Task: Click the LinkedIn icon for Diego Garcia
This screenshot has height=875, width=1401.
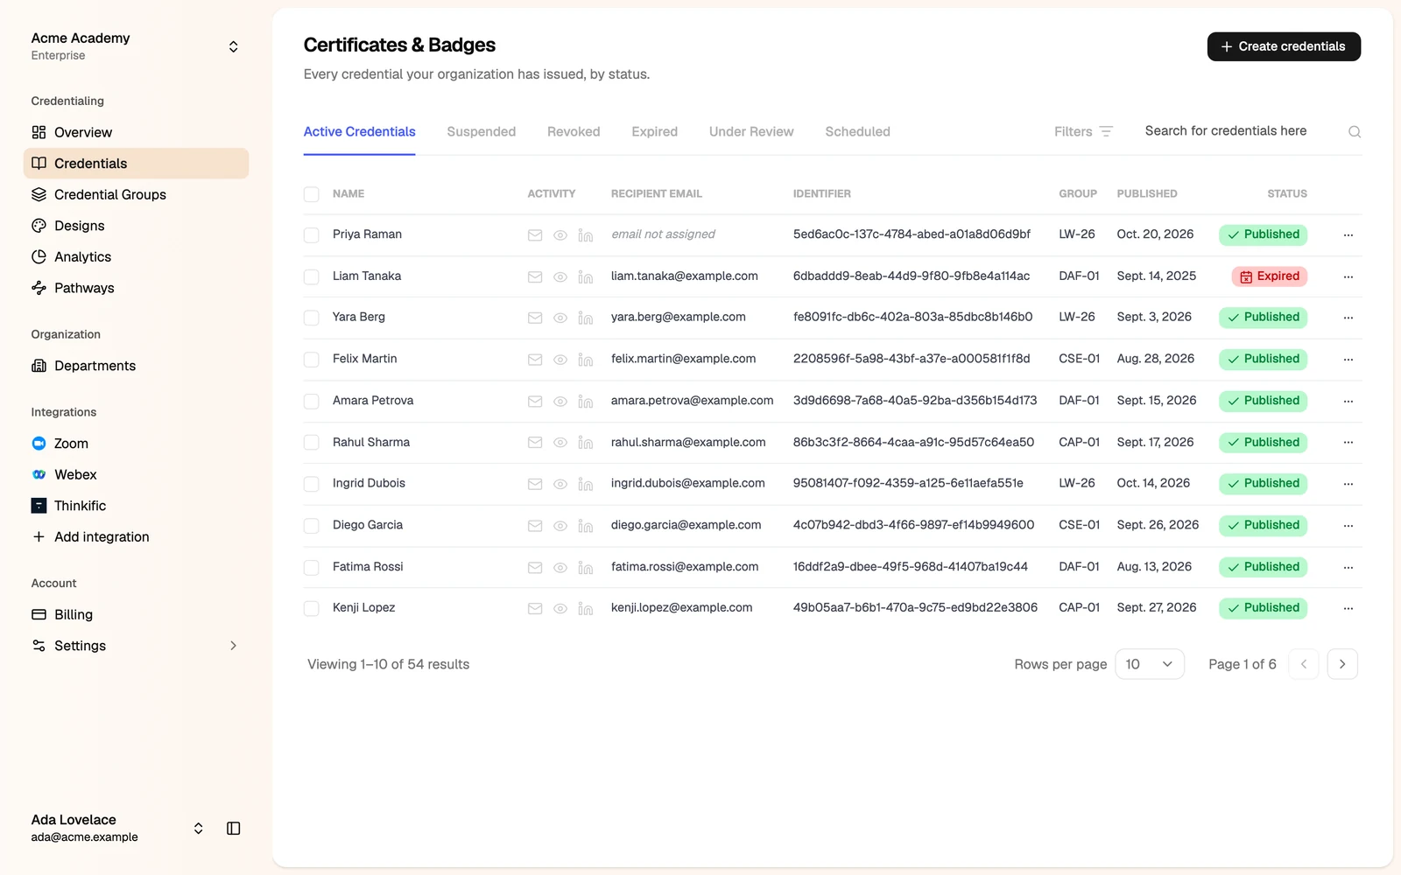Action: coord(586,526)
